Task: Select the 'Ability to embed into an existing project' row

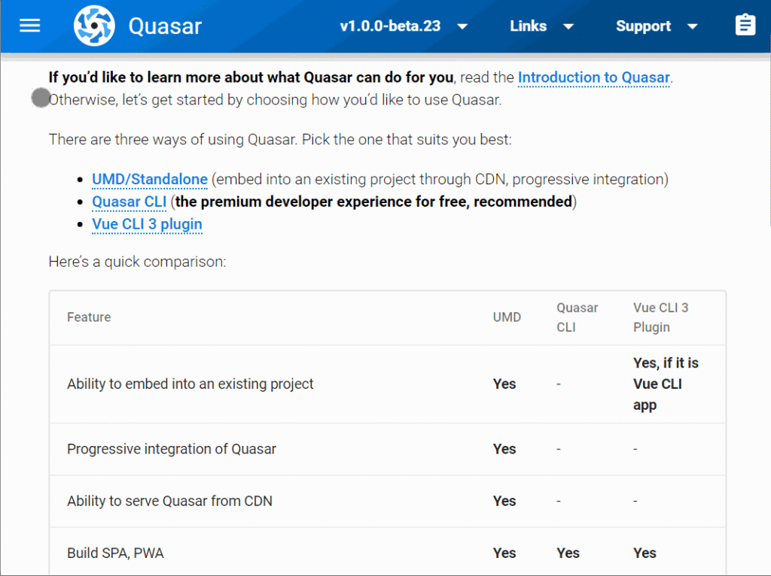Action: 190,384
